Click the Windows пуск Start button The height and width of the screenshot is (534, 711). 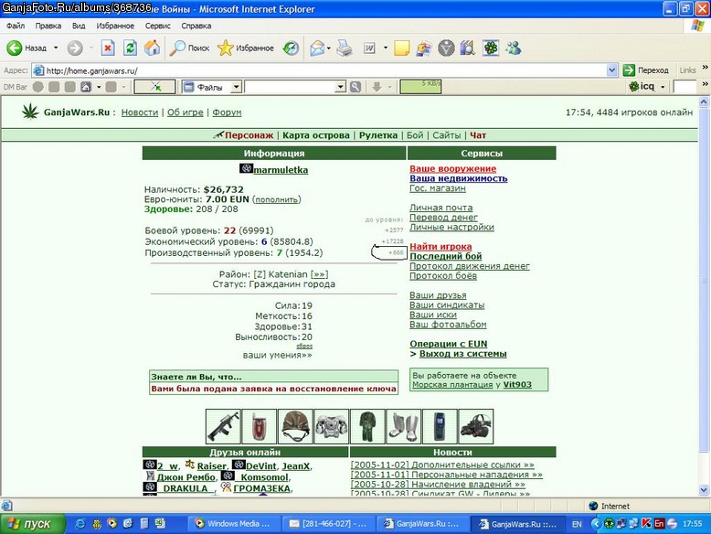click(32, 524)
